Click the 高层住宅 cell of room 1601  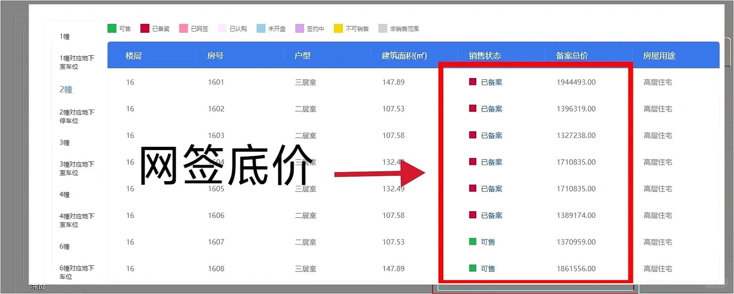coord(658,82)
